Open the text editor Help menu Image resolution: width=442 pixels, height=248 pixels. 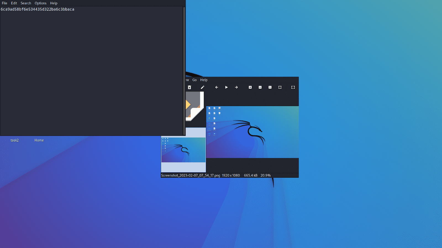pos(54,3)
